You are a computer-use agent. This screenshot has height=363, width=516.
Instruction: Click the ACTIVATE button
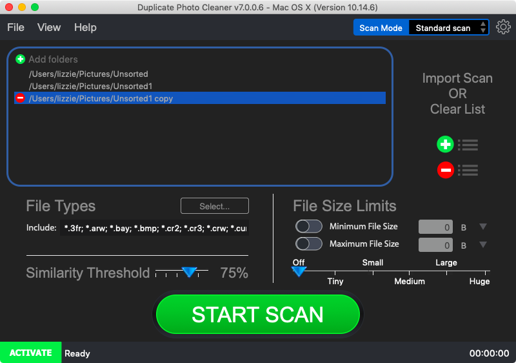click(x=30, y=353)
